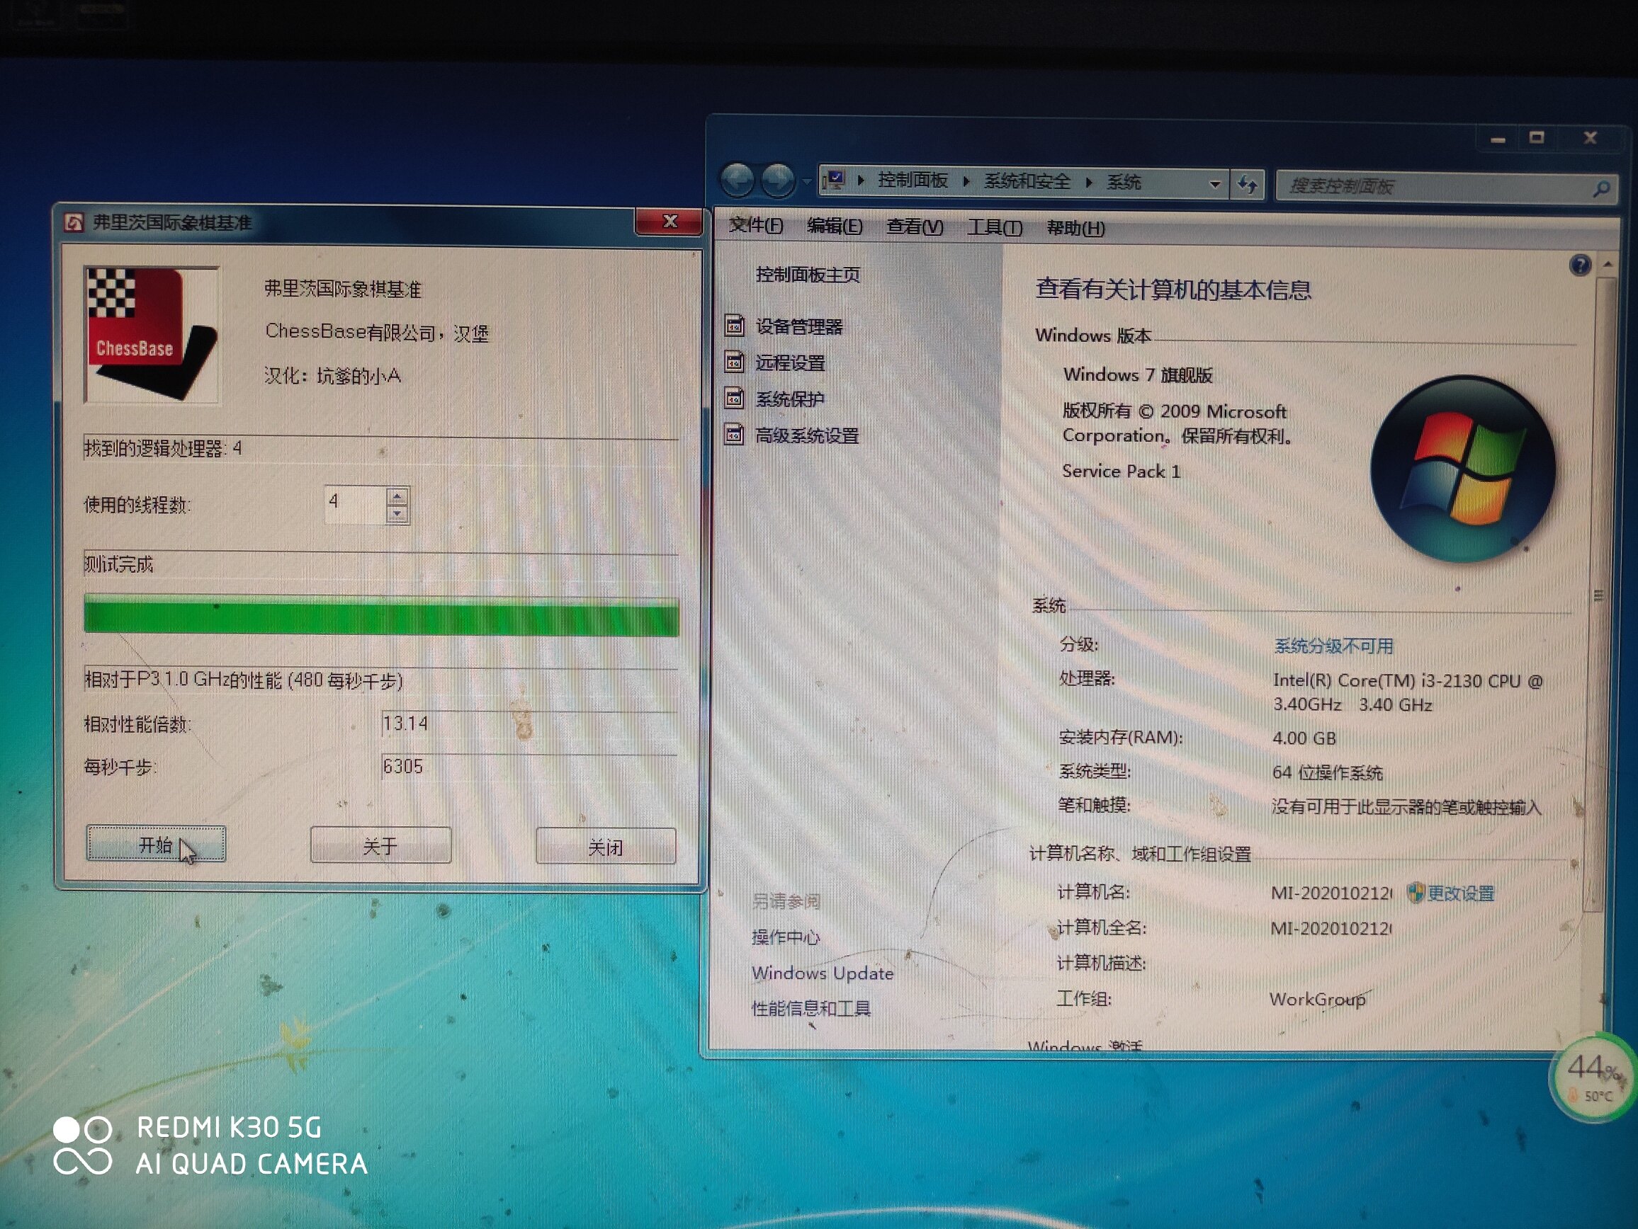Increase thread count with the up spinner arrow
Viewport: 1638px width, 1229px height.
pyautogui.click(x=397, y=496)
